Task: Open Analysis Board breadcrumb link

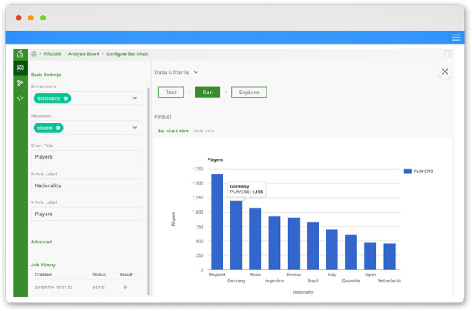Action: point(83,53)
